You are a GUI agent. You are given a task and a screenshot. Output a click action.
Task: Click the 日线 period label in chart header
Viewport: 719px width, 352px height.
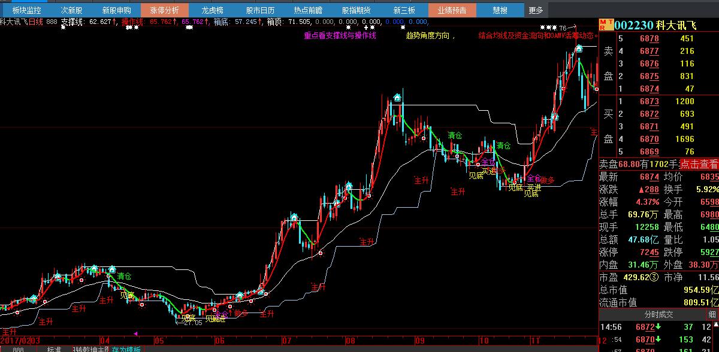[35, 22]
